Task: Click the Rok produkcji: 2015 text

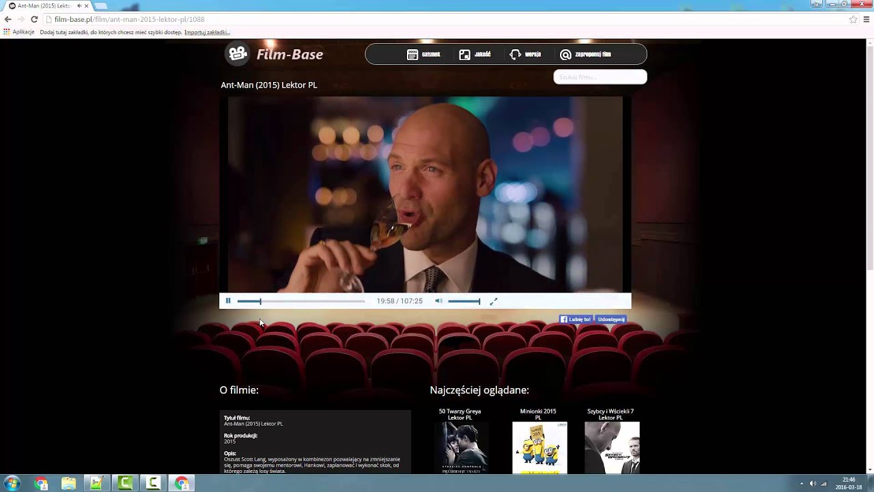Action: [240, 439]
